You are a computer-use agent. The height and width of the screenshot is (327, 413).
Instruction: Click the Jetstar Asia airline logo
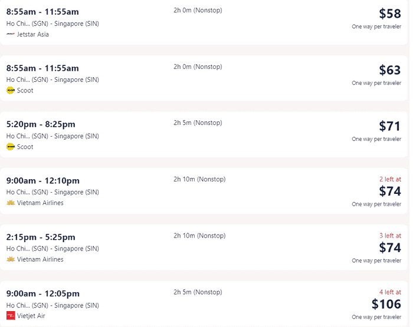pos(11,34)
